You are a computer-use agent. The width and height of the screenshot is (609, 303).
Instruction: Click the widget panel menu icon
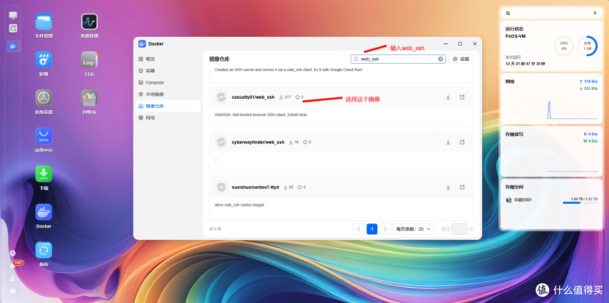(508, 13)
